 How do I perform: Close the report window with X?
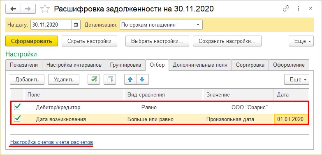310,9
